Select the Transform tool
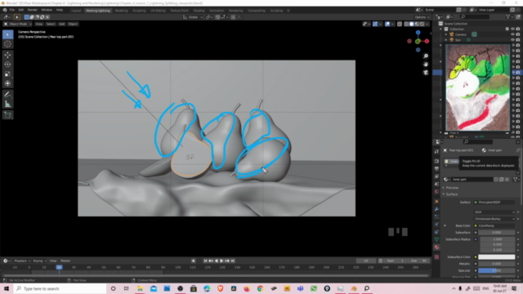The image size is (523, 294). 7,83
